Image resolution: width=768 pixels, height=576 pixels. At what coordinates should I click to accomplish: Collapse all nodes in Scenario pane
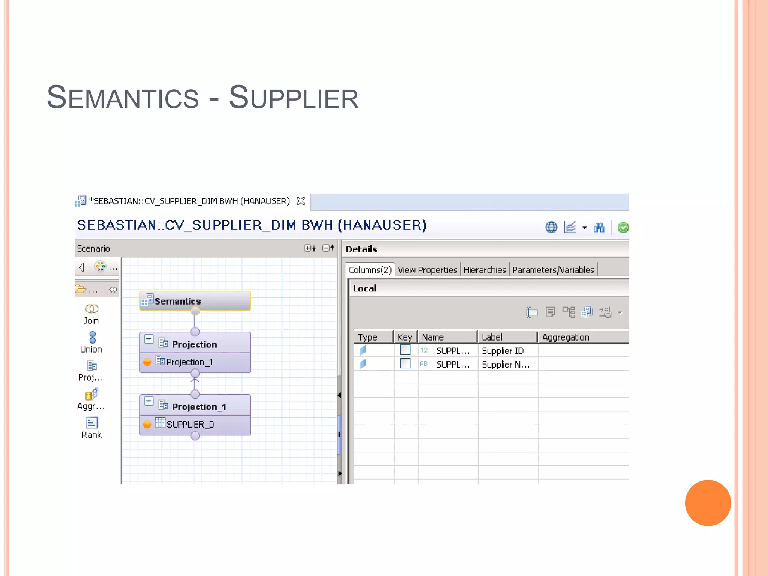pos(328,248)
